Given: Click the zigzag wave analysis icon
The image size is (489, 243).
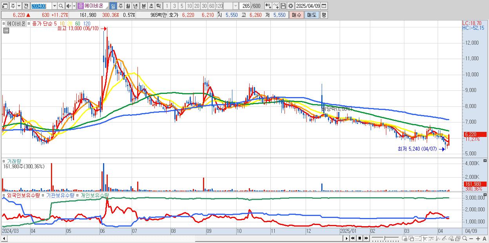Looking at the screenshot, I should (438, 238).
